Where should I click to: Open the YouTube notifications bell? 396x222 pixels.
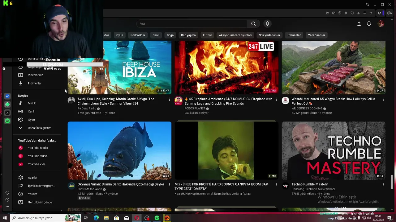click(x=369, y=24)
